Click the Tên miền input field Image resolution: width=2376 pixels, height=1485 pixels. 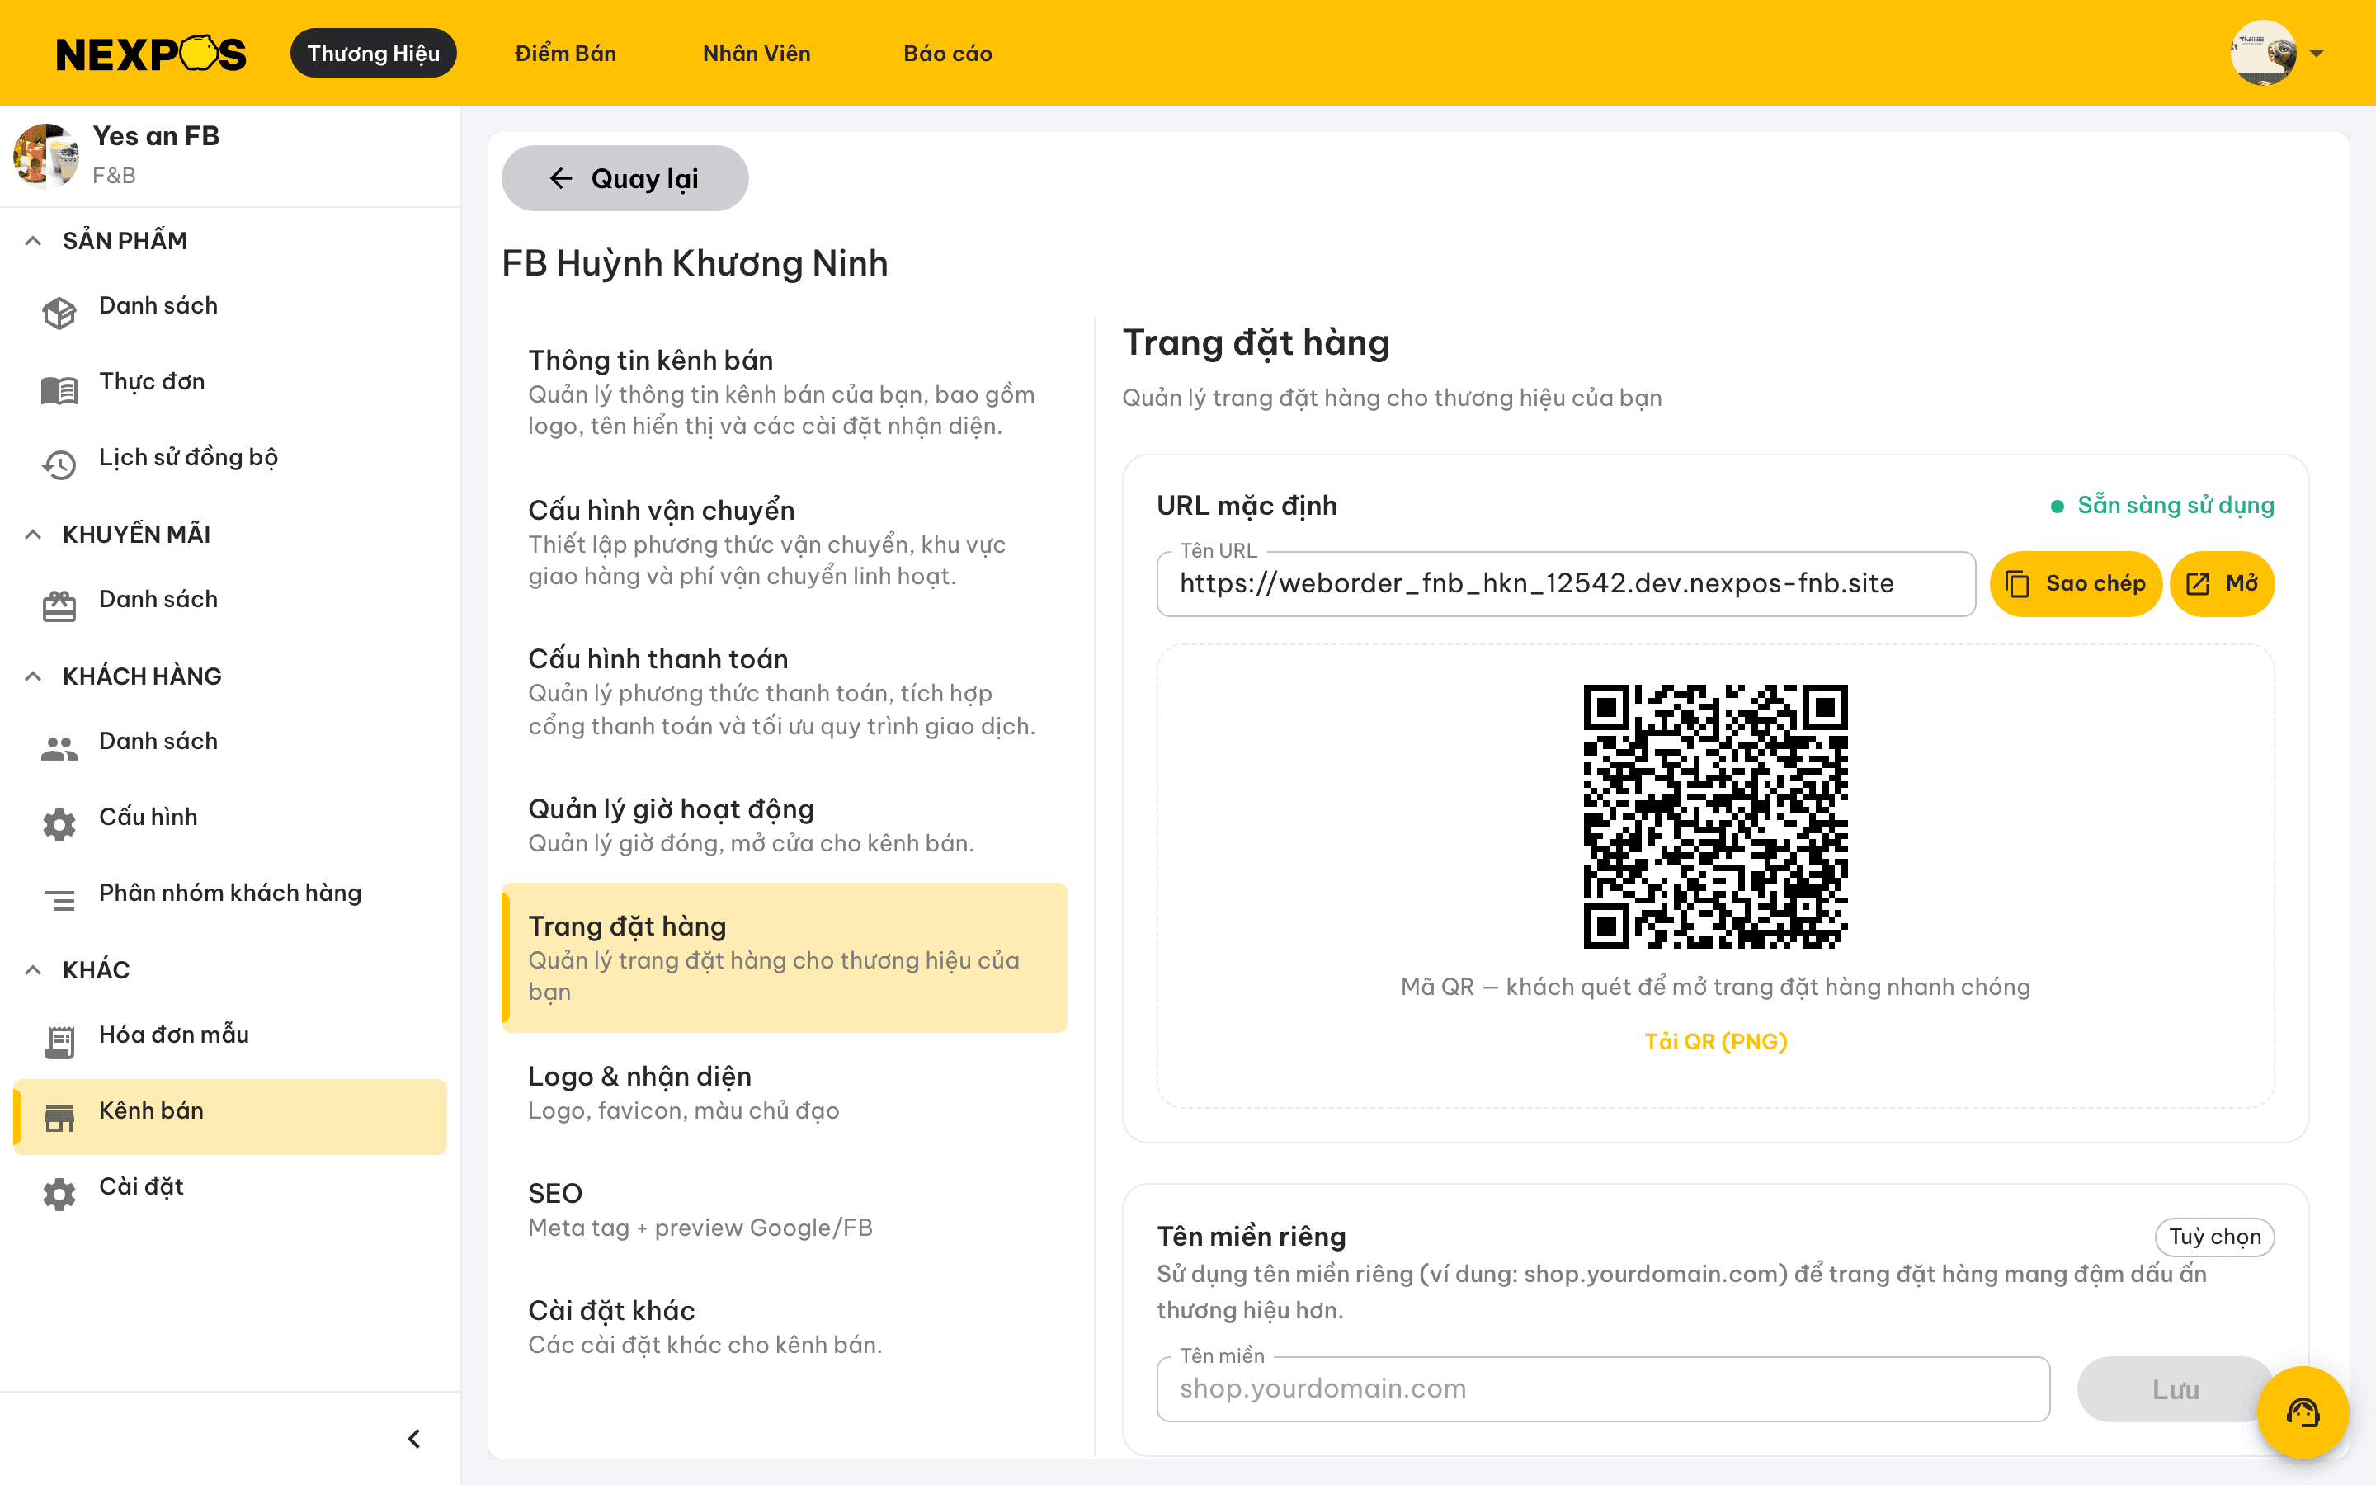1603,1388
